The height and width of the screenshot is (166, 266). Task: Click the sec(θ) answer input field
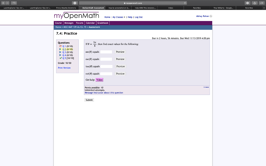(x=106, y=52)
